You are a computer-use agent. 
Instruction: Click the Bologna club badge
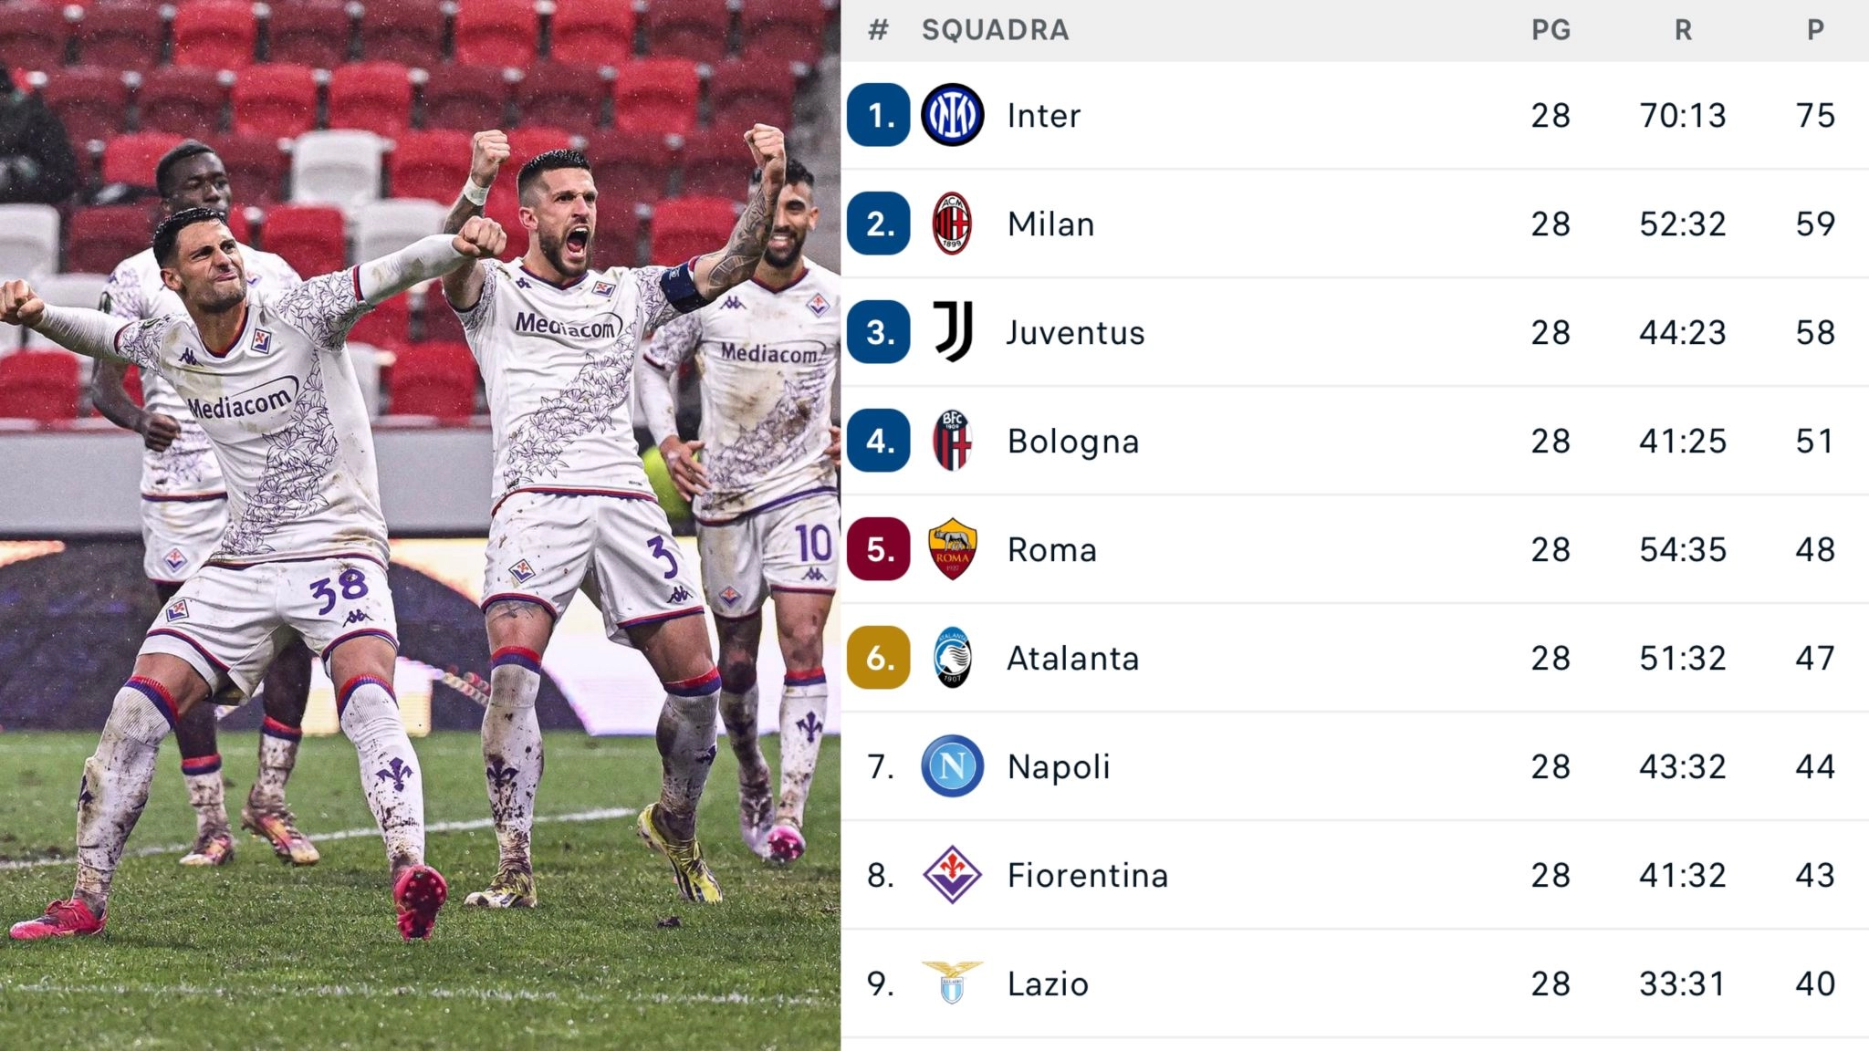(x=952, y=441)
